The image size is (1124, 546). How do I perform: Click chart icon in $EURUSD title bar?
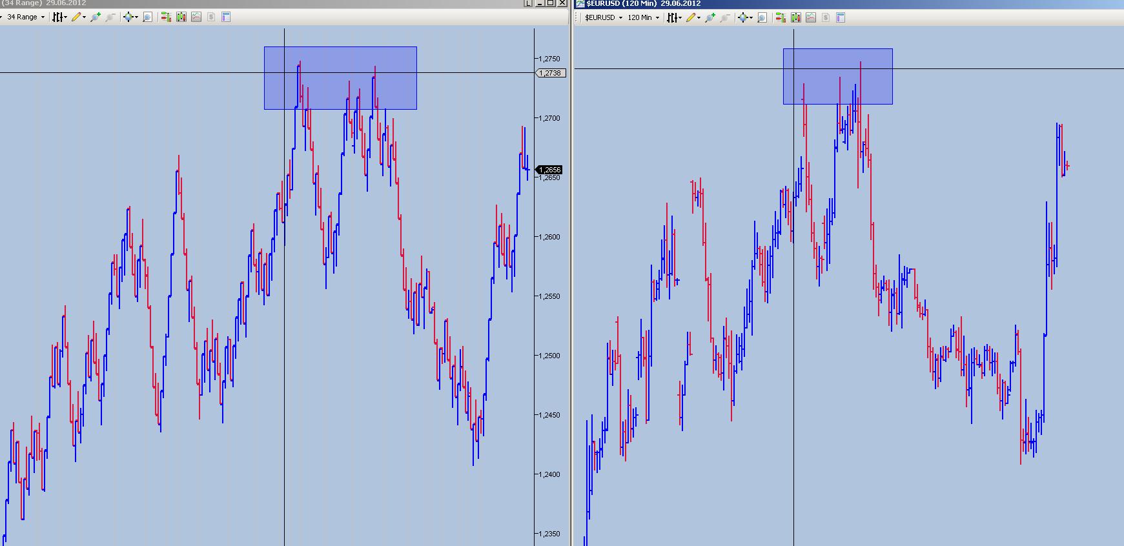580,3
